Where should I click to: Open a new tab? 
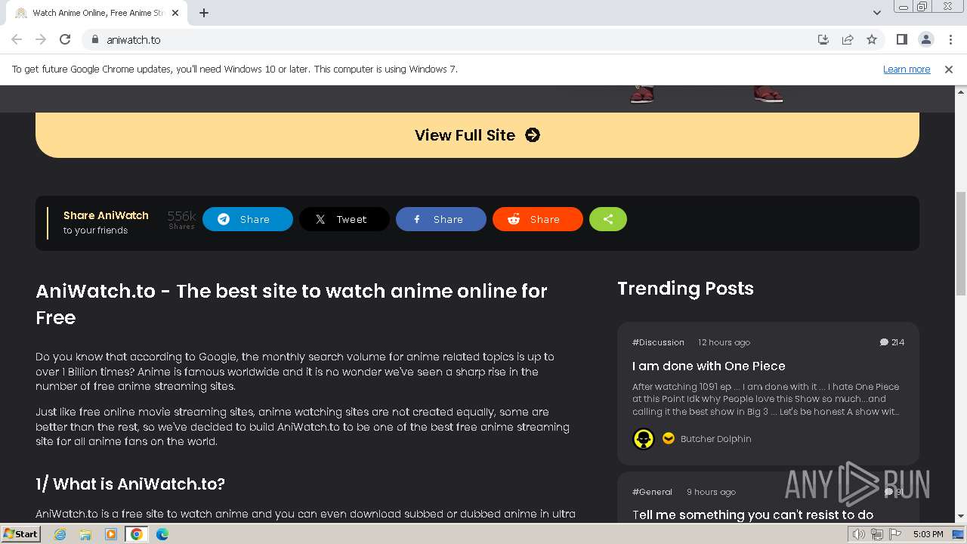(204, 13)
